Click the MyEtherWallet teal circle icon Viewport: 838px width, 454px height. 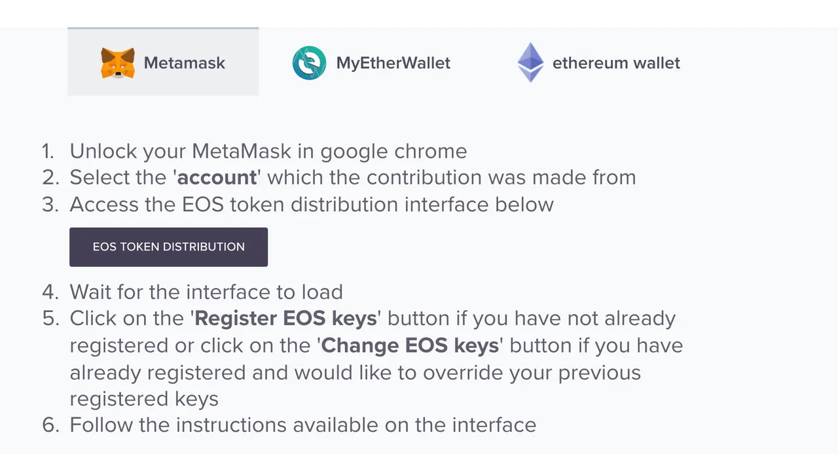tap(309, 63)
